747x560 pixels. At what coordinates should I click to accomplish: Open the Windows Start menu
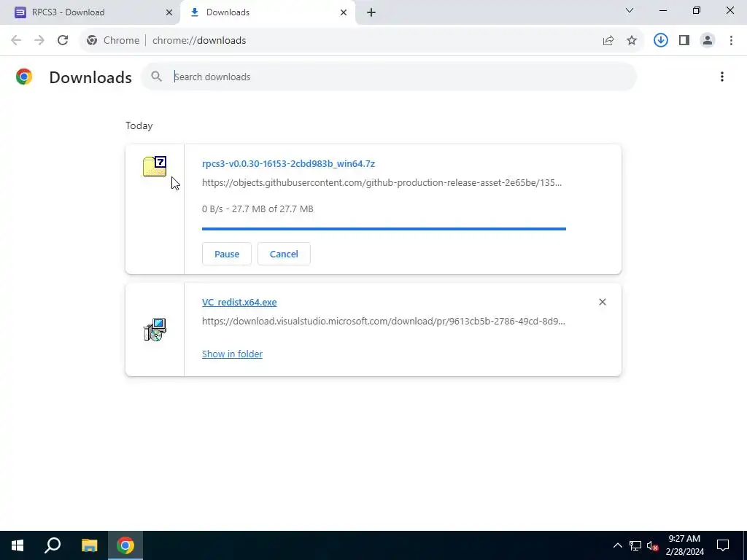click(x=18, y=545)
